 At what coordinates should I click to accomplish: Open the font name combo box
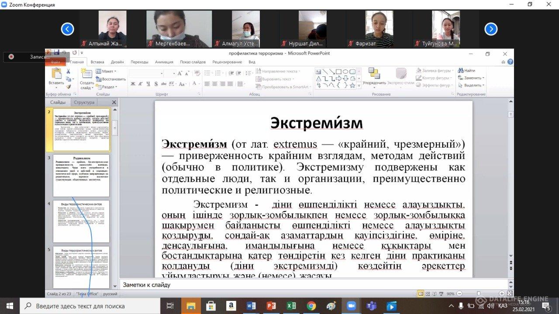[146, 73]
